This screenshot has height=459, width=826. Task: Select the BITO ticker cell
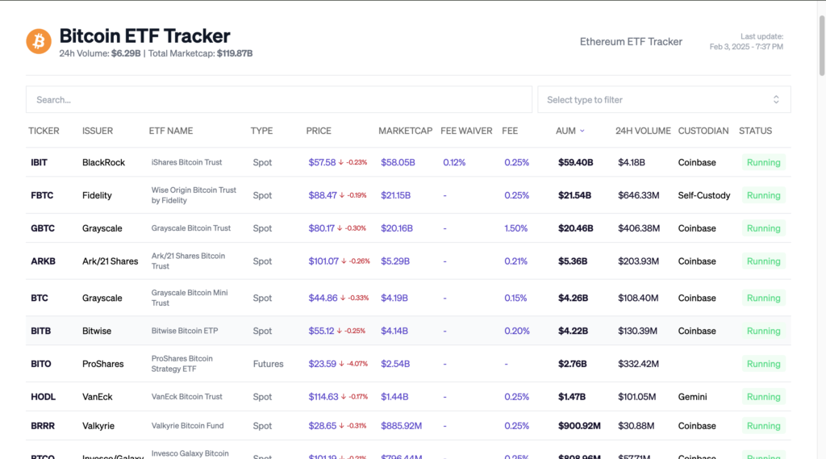tap(41, 364)
